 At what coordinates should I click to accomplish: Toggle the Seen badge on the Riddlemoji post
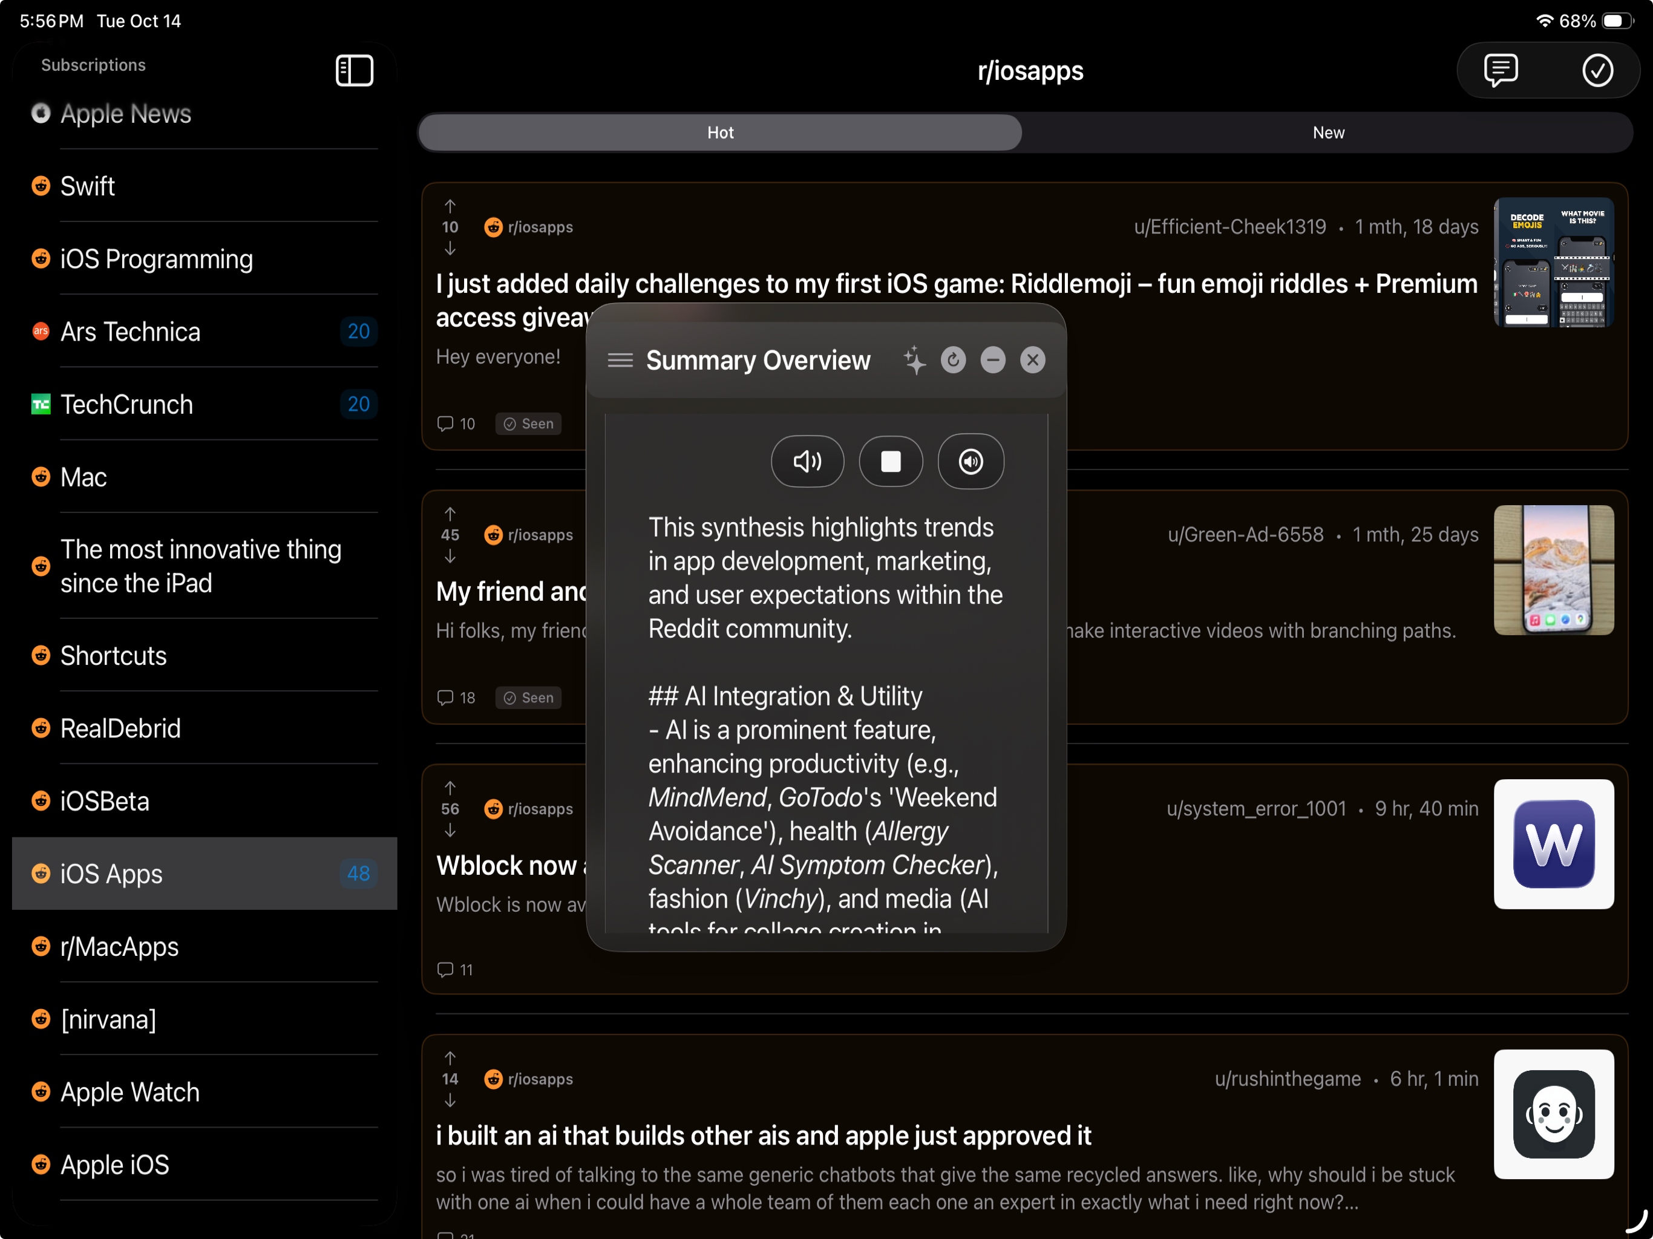[528, 423]
